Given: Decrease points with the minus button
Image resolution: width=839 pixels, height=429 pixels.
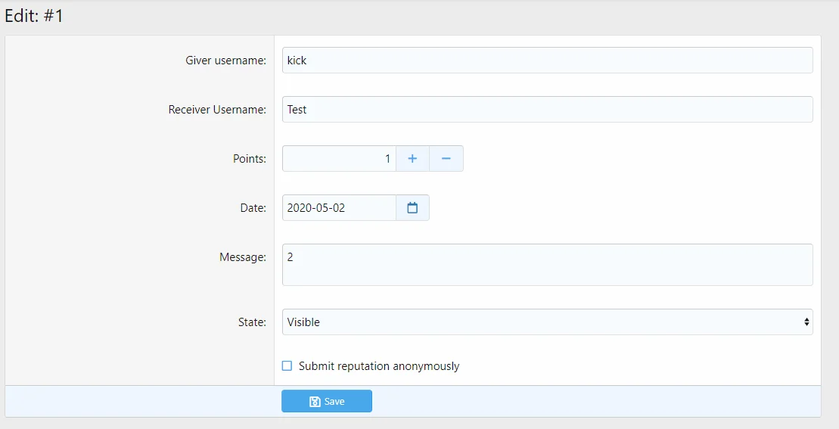Looking at the screenshot, I should [446, 158].
